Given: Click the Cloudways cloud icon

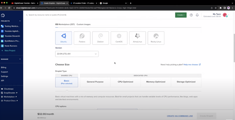Looking at the screenshot, I should pos(2,89).
